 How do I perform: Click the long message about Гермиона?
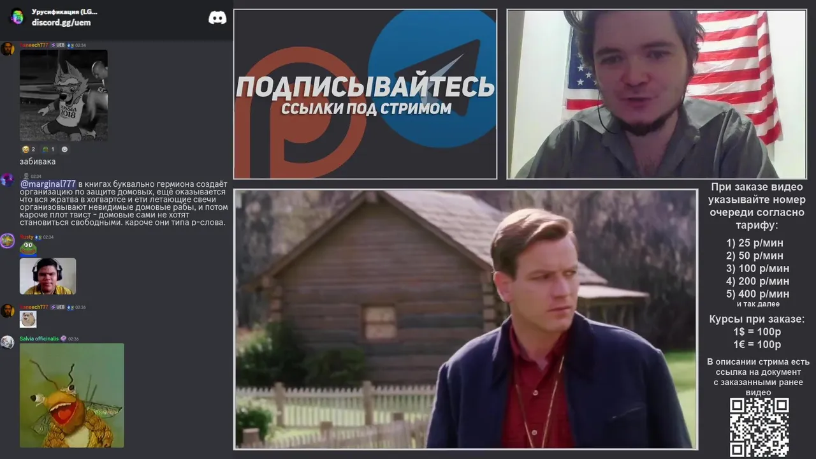pyautogui.click(x=124, y=203)
